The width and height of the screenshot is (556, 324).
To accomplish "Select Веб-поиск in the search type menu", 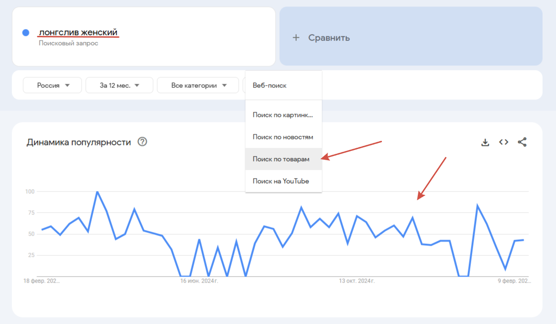I will (x=283, y=85).
